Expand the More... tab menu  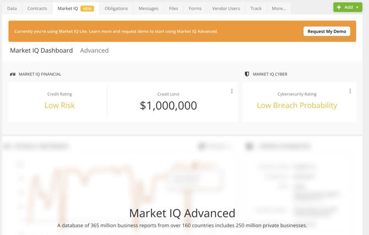click(279, 8)
